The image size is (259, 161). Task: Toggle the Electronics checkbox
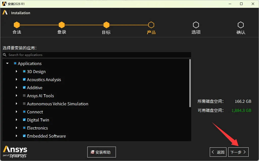click(24, 128)
